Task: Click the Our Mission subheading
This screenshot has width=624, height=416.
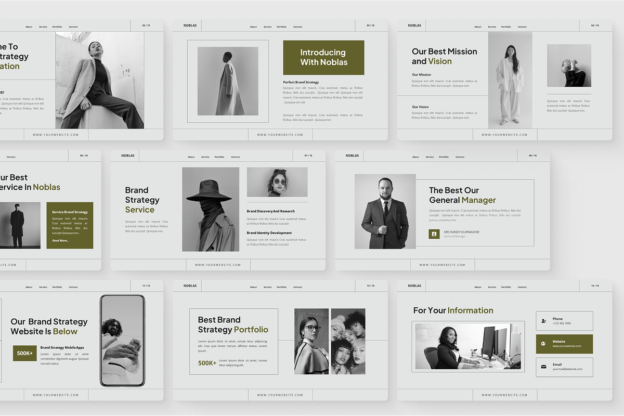Action: click(422, 74)
